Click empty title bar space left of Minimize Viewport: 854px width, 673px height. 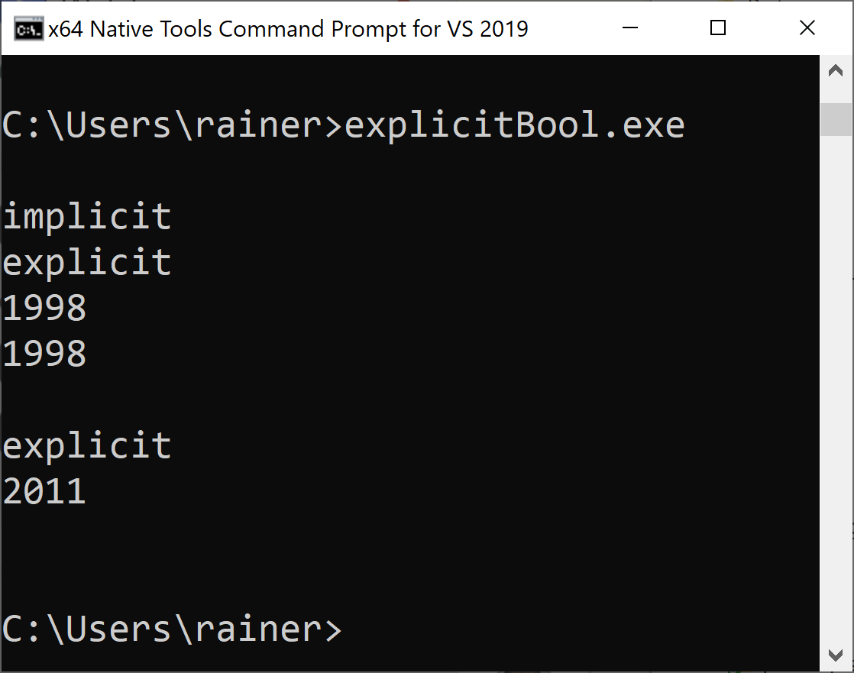[565, 29]
